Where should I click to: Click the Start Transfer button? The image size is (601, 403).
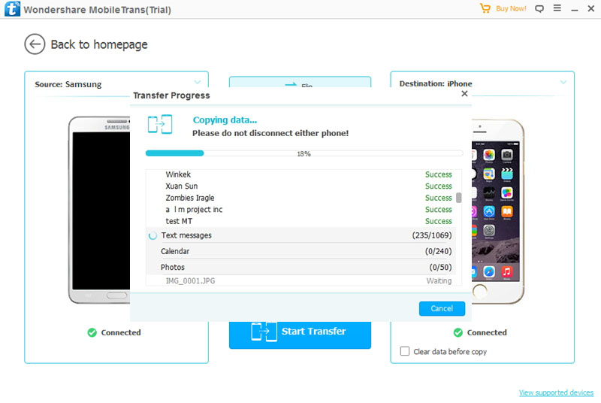[300, 333]
